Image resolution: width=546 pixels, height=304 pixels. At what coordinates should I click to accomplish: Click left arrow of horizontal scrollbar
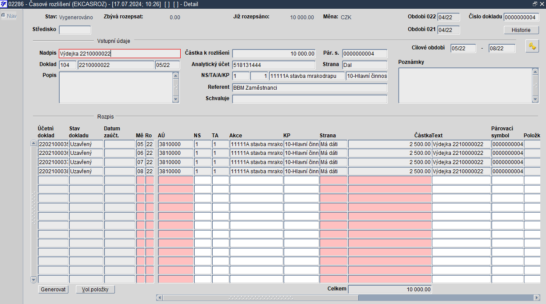tap(159, 298)
